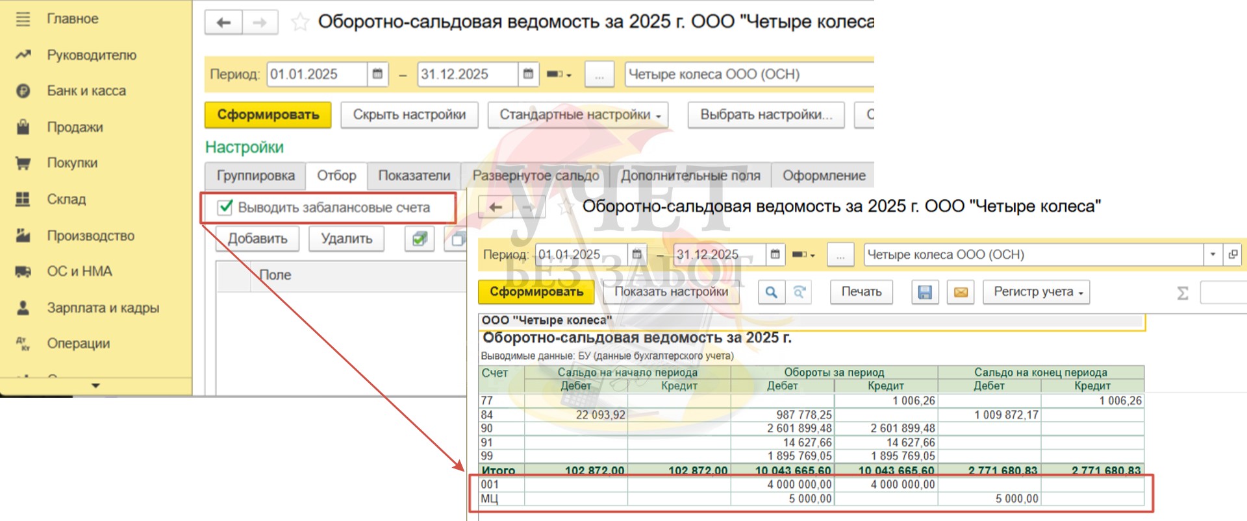Open the 'Показатели' tab
Screen dimensions: 1247x521
(x=414, y=176)
